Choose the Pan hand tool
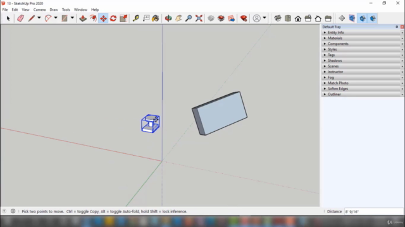 click(x=178, y=18)
